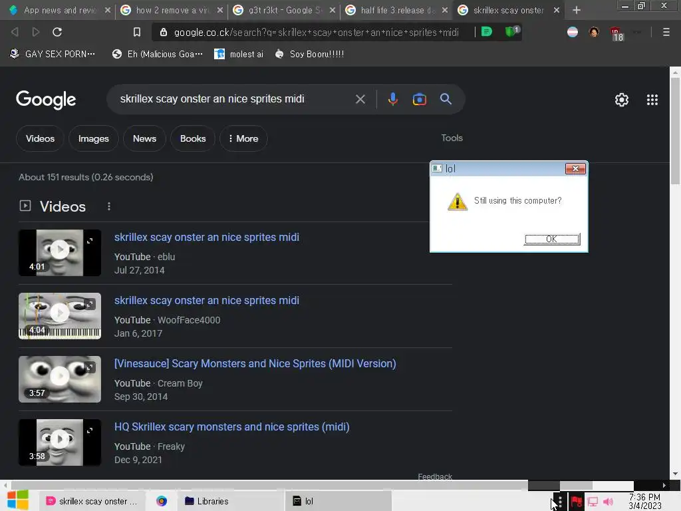Click the volume speaker tray icon
Screen dimensions: 681x511
tap(609, 502)
